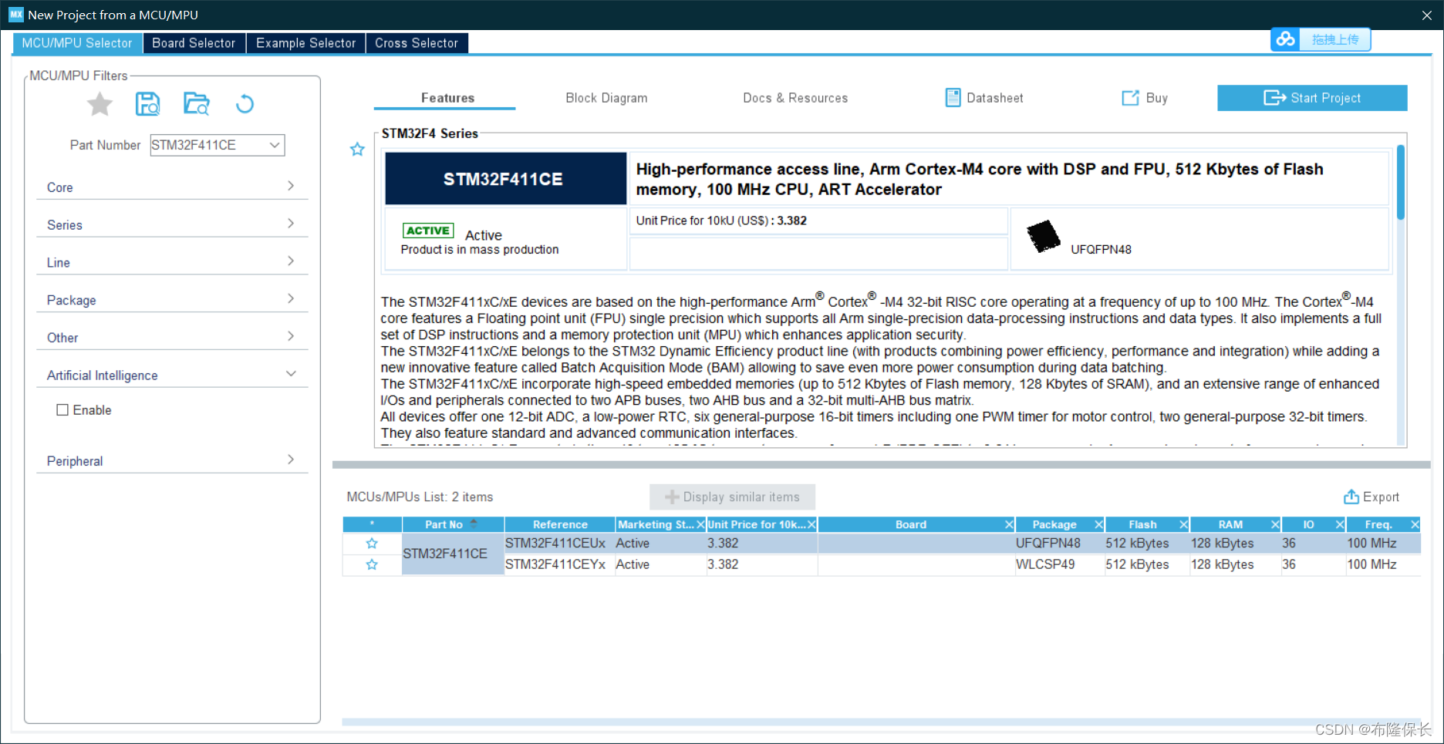Viewport: 1444px width, 744px height.
Task: Sort by the Part No column header
Action: click(x=453, y=525)
